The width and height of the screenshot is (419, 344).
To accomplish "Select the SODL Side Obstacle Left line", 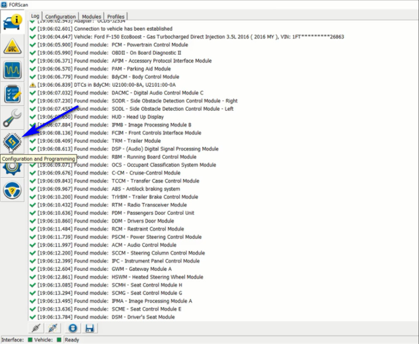I will click(131, 109).
